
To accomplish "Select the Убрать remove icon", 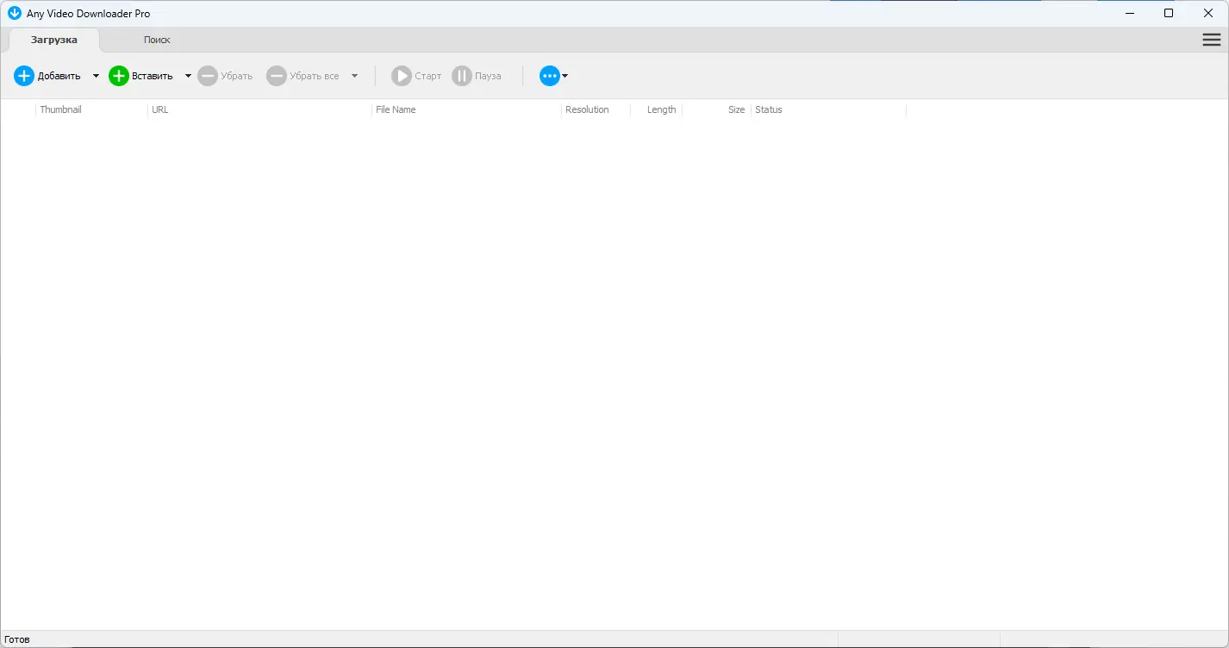I will [207, 76].
